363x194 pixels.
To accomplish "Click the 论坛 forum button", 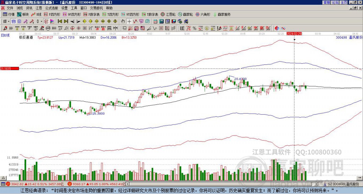I will [335, 2].
